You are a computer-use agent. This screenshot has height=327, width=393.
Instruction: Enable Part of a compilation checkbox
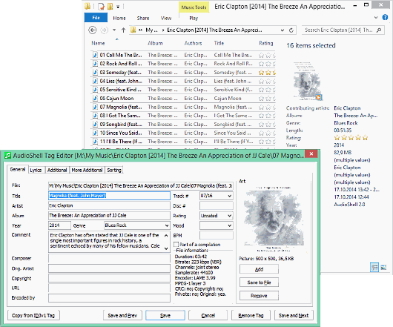176,244
